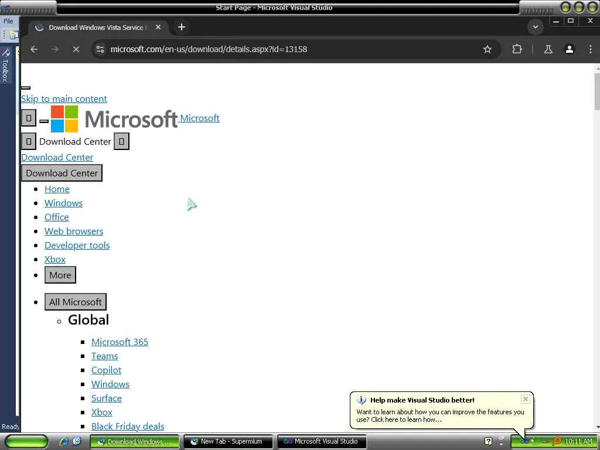The width and height of the screenshot is (600, 450).
Task: Click the balloon message to learn how
Action: (x=440, y=415)
